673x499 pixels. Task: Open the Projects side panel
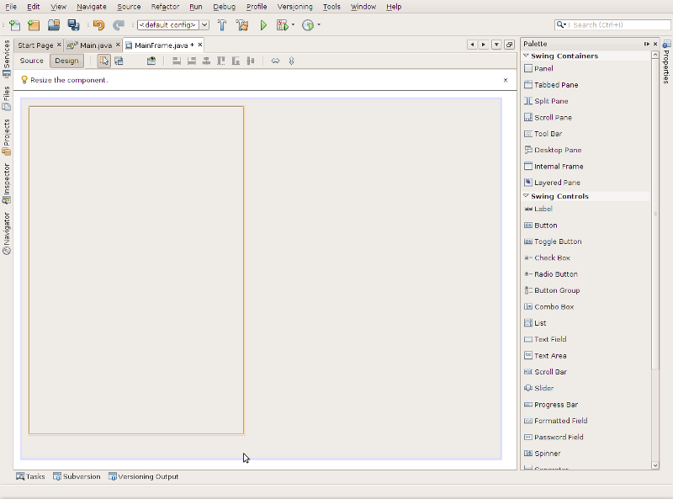point(7,137)
